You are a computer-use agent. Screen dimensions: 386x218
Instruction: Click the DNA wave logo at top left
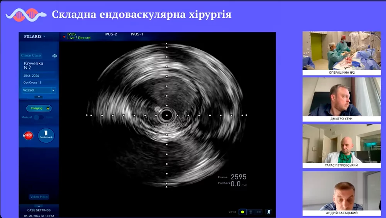click(26, 15)
